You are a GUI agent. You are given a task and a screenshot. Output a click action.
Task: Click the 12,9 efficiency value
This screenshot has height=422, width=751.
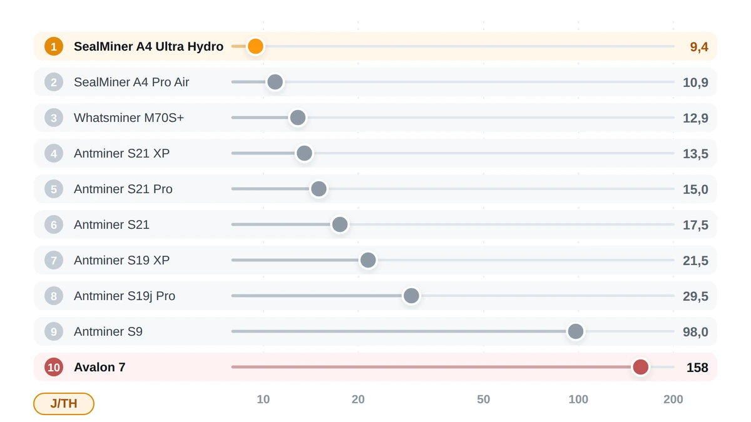695,118
